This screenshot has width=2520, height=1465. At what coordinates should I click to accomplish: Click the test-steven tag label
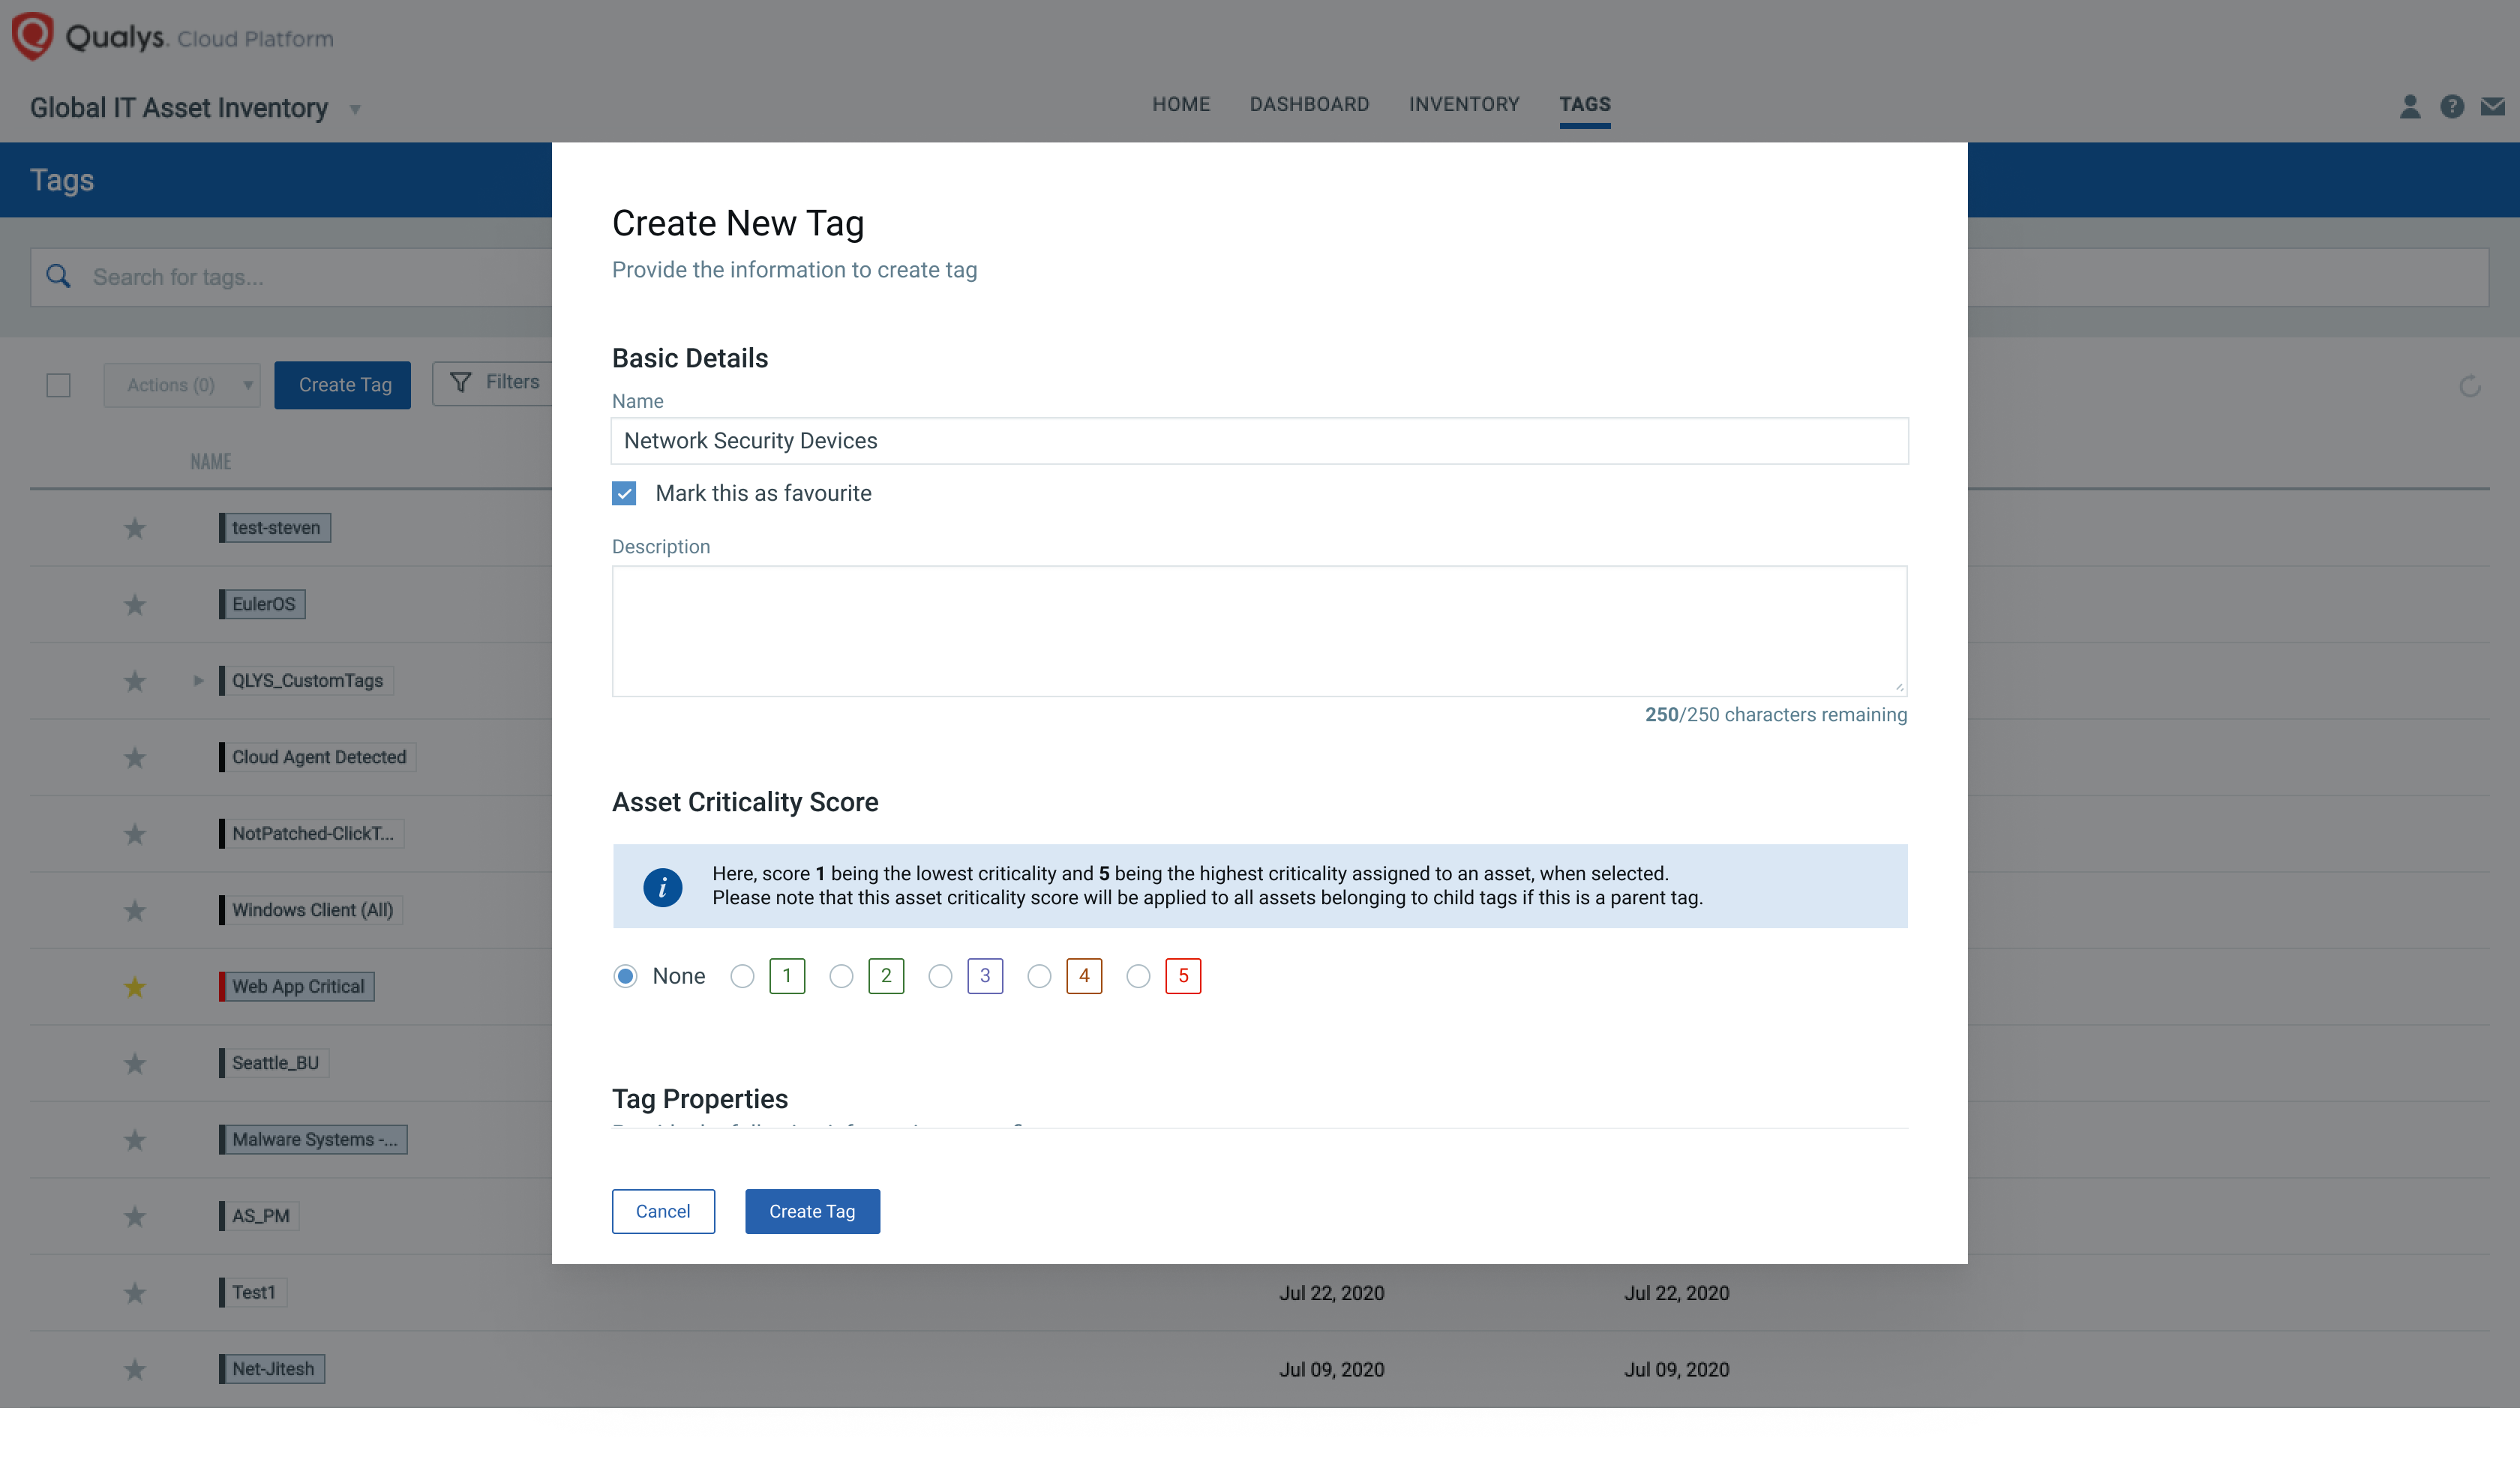coord(275,528)
